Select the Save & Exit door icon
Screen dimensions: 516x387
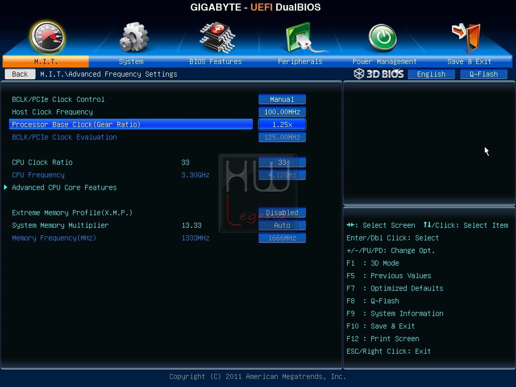(x=466, y=37)
